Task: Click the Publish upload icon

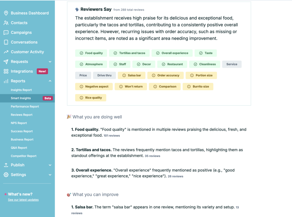Action: 6,165
